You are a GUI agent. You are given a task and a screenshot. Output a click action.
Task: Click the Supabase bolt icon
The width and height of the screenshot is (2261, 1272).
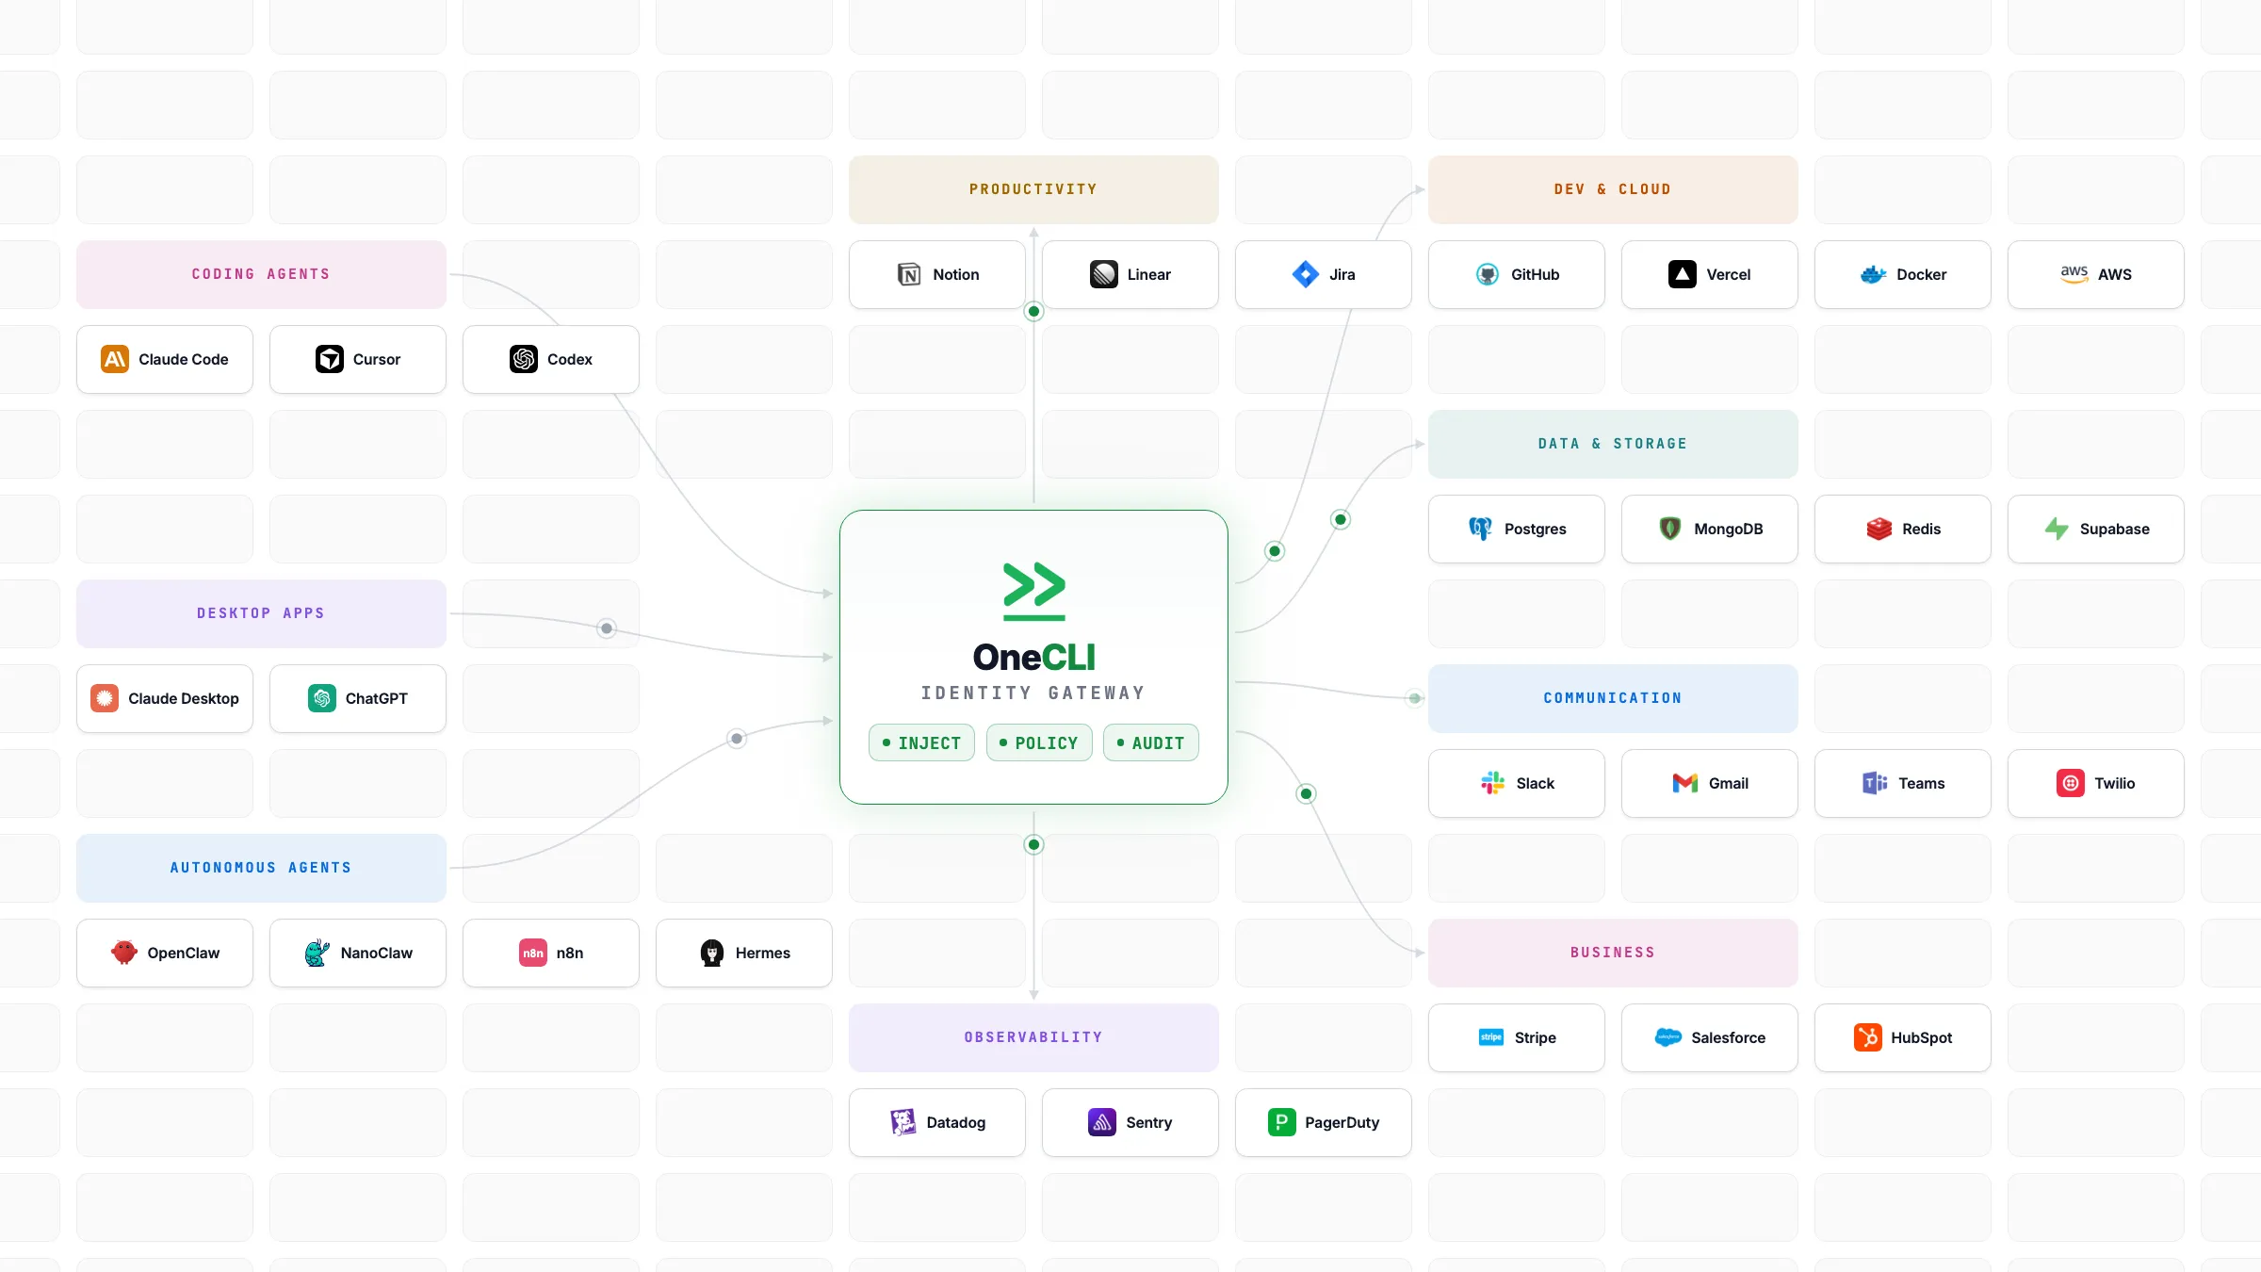[x=2057, y=529]
